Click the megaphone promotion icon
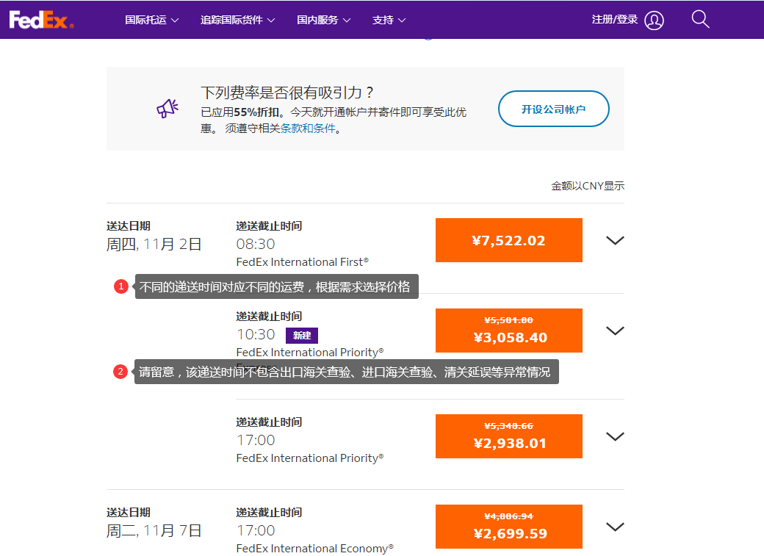This screenshot has height=556, width=764. tap(167, 109)
